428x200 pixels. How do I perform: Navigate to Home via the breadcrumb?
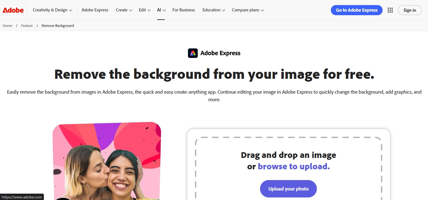7,26
